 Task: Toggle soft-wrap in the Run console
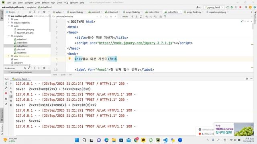pos(11,92)
